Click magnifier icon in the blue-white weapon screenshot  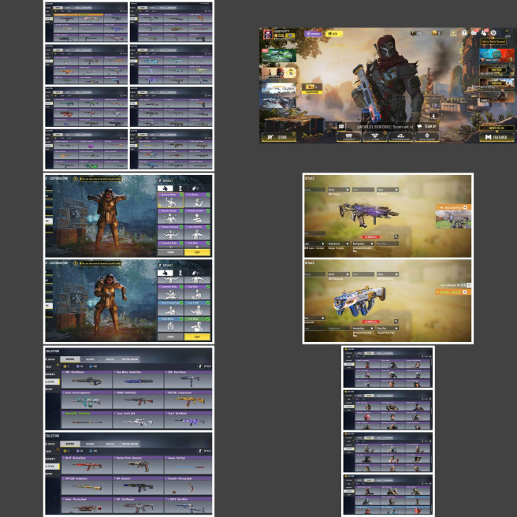[x=396, y=321]
